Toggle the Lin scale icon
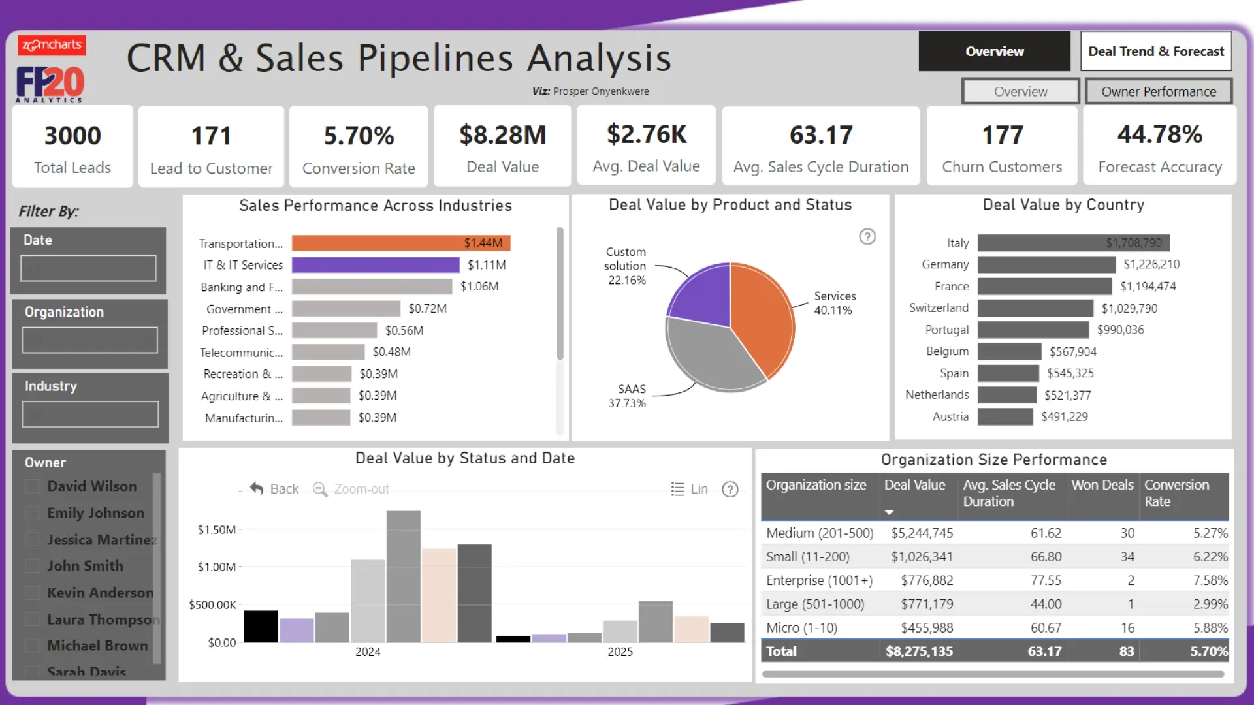Viewport: 1254px width, 705px height. 678,489
